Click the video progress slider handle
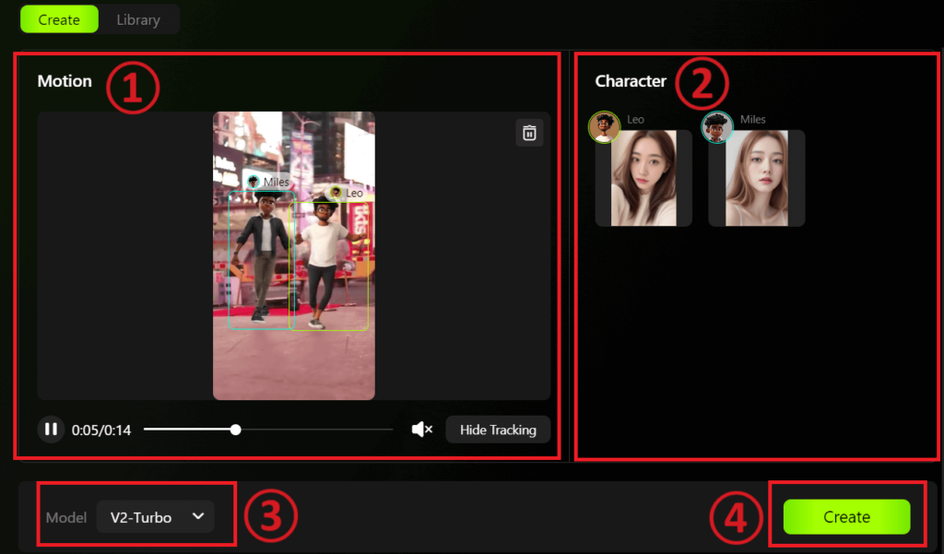Image resolution: width=944 pixels, height=554 pixels. (235, 430)
